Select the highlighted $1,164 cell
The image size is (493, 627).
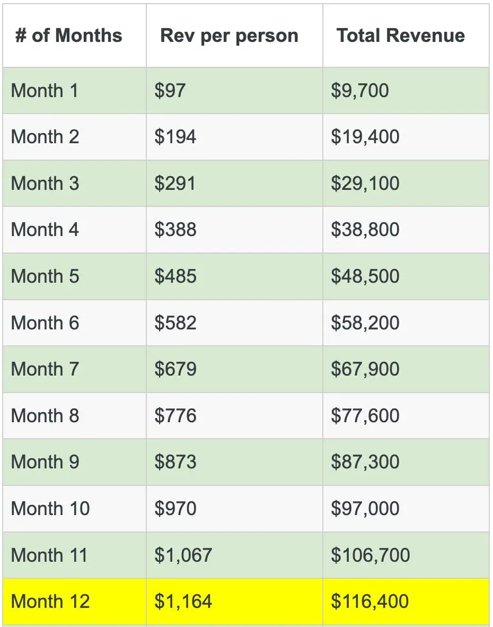coord(234,602)
